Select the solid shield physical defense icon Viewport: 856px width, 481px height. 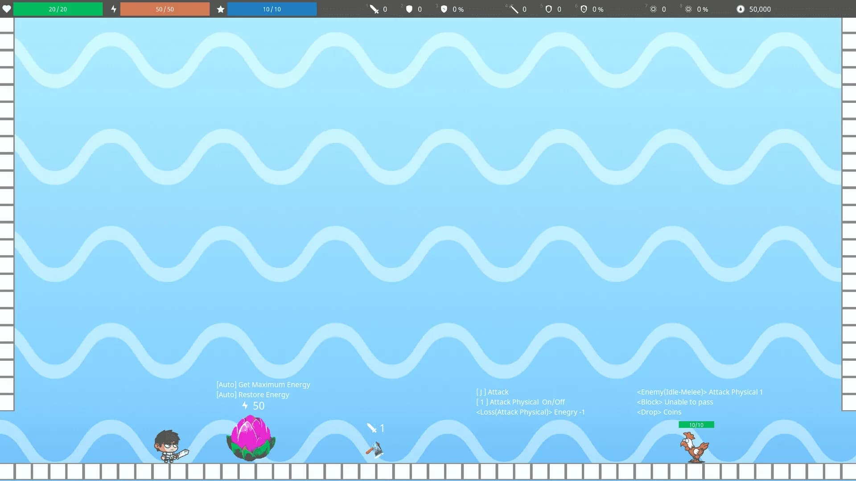(409, 9)
